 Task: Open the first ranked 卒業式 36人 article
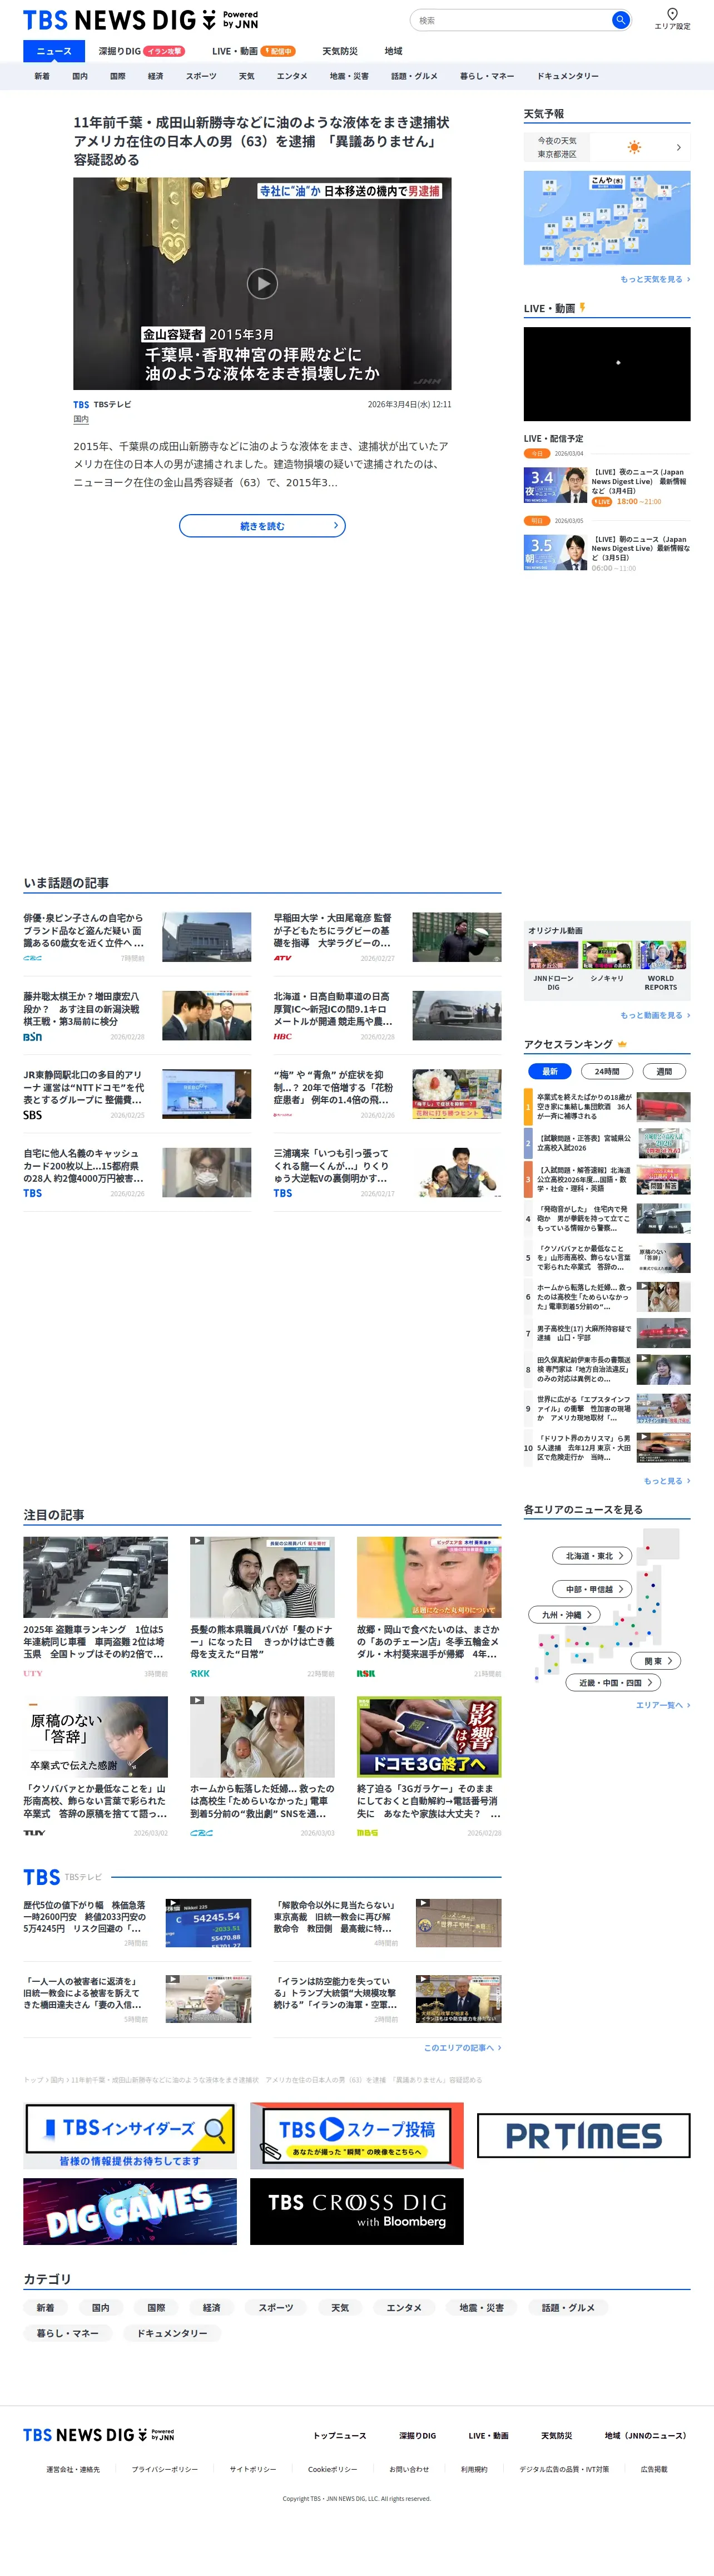click(x=607, y=1107)
